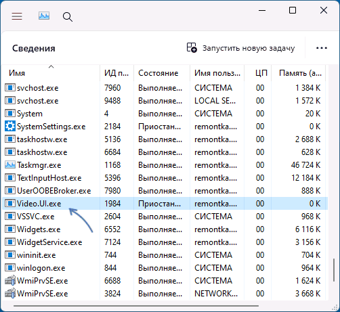Sort by ИД п... column header
Image resolution: width=340 pixels, height=312 pixels.
click(116, 73)
